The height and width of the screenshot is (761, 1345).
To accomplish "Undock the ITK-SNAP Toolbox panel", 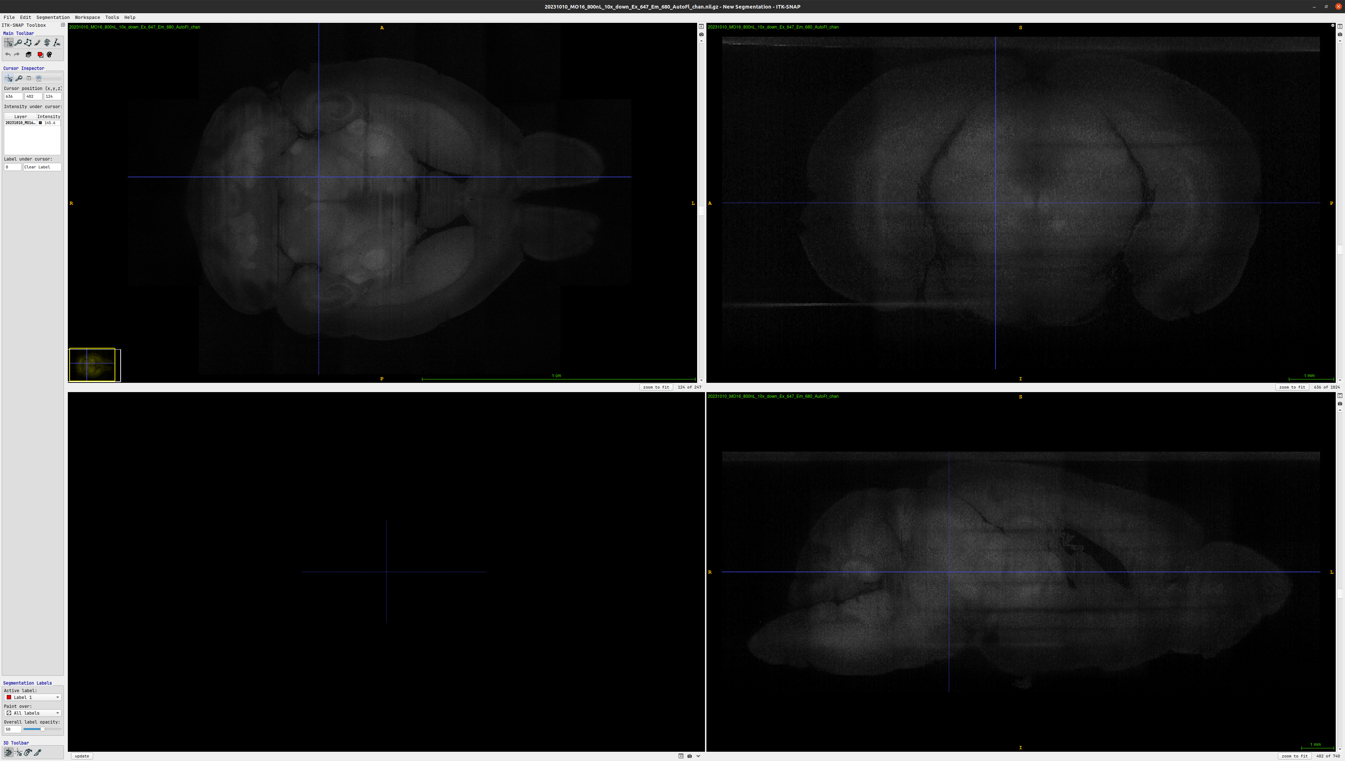I will pos(63,25).
